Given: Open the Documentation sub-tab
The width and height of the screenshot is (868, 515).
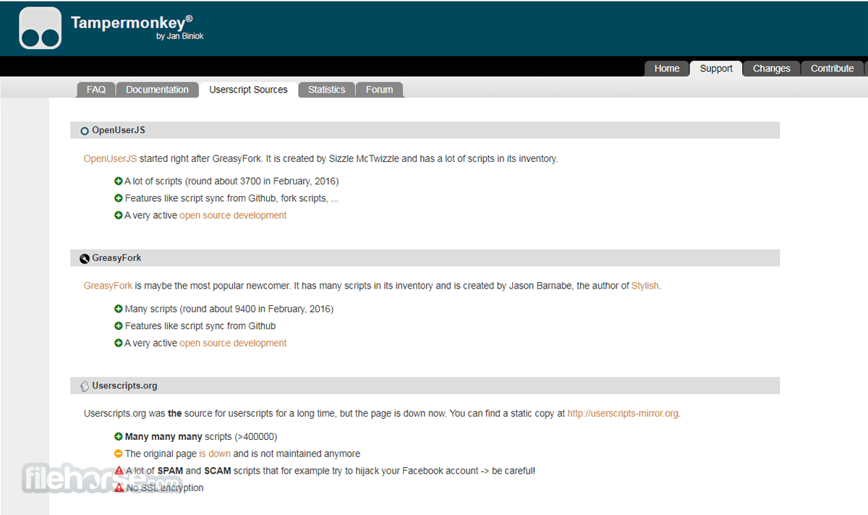Looking at the screenshot, I should (157, 90).
